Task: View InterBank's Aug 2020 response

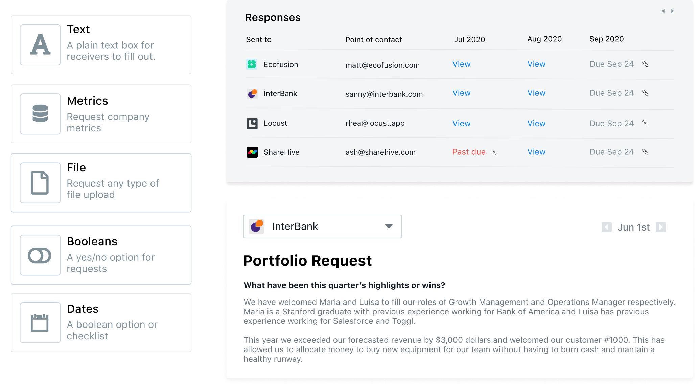Action: pyautogui.click(x=536, y=93)
